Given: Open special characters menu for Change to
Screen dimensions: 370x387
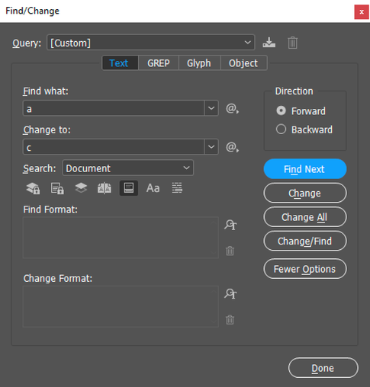Looking at the screenshot, I should tap(232, 147).
